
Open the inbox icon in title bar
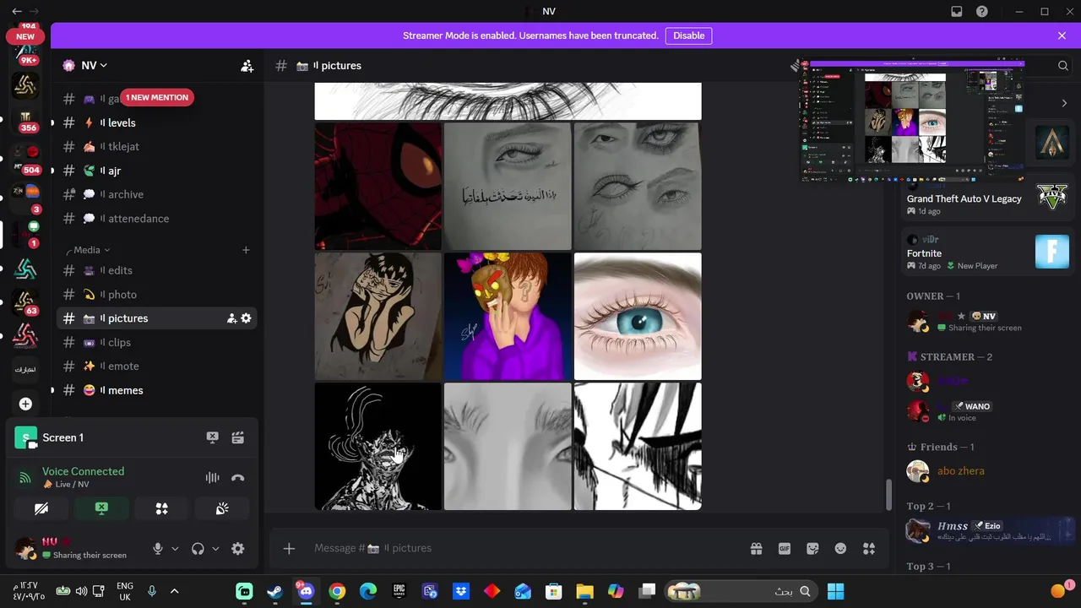click(957, 12)
